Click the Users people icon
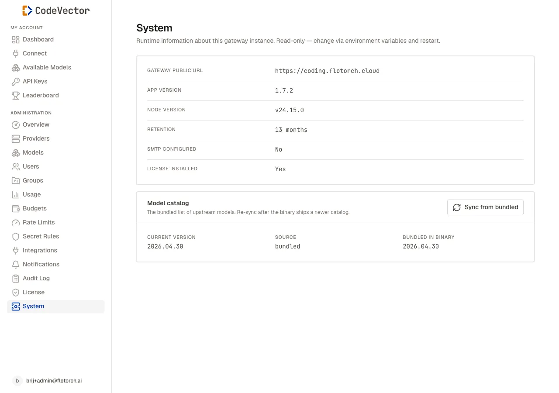The width and height of the screenshot is (559, 393). (x=16, y=167)
